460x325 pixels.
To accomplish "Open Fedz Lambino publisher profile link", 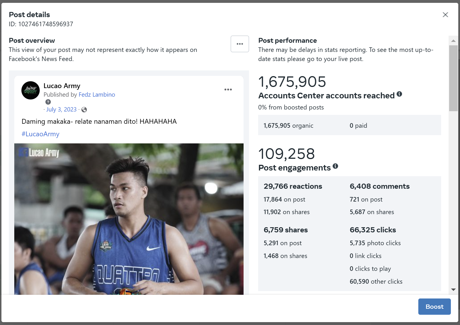I will (x=97, y=95).
